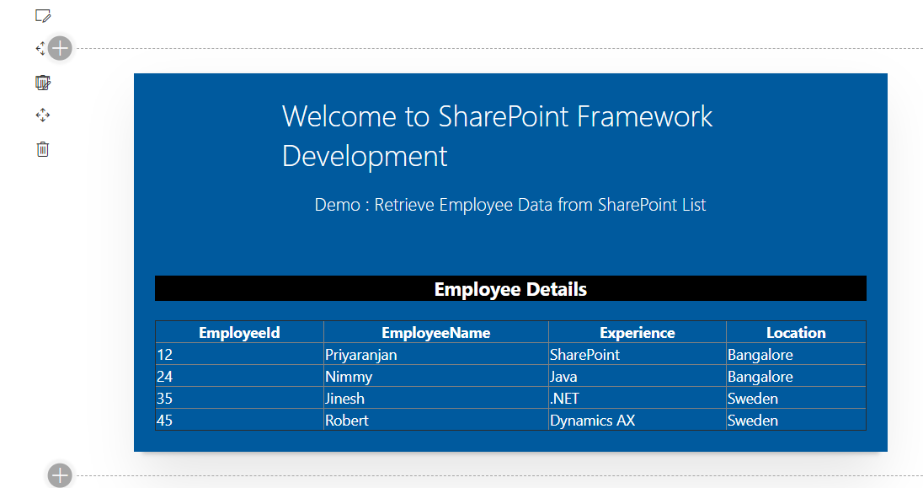Screen dimensions: 923x488
Task: Click the EmployeeName column header
Action: point(436,332)
